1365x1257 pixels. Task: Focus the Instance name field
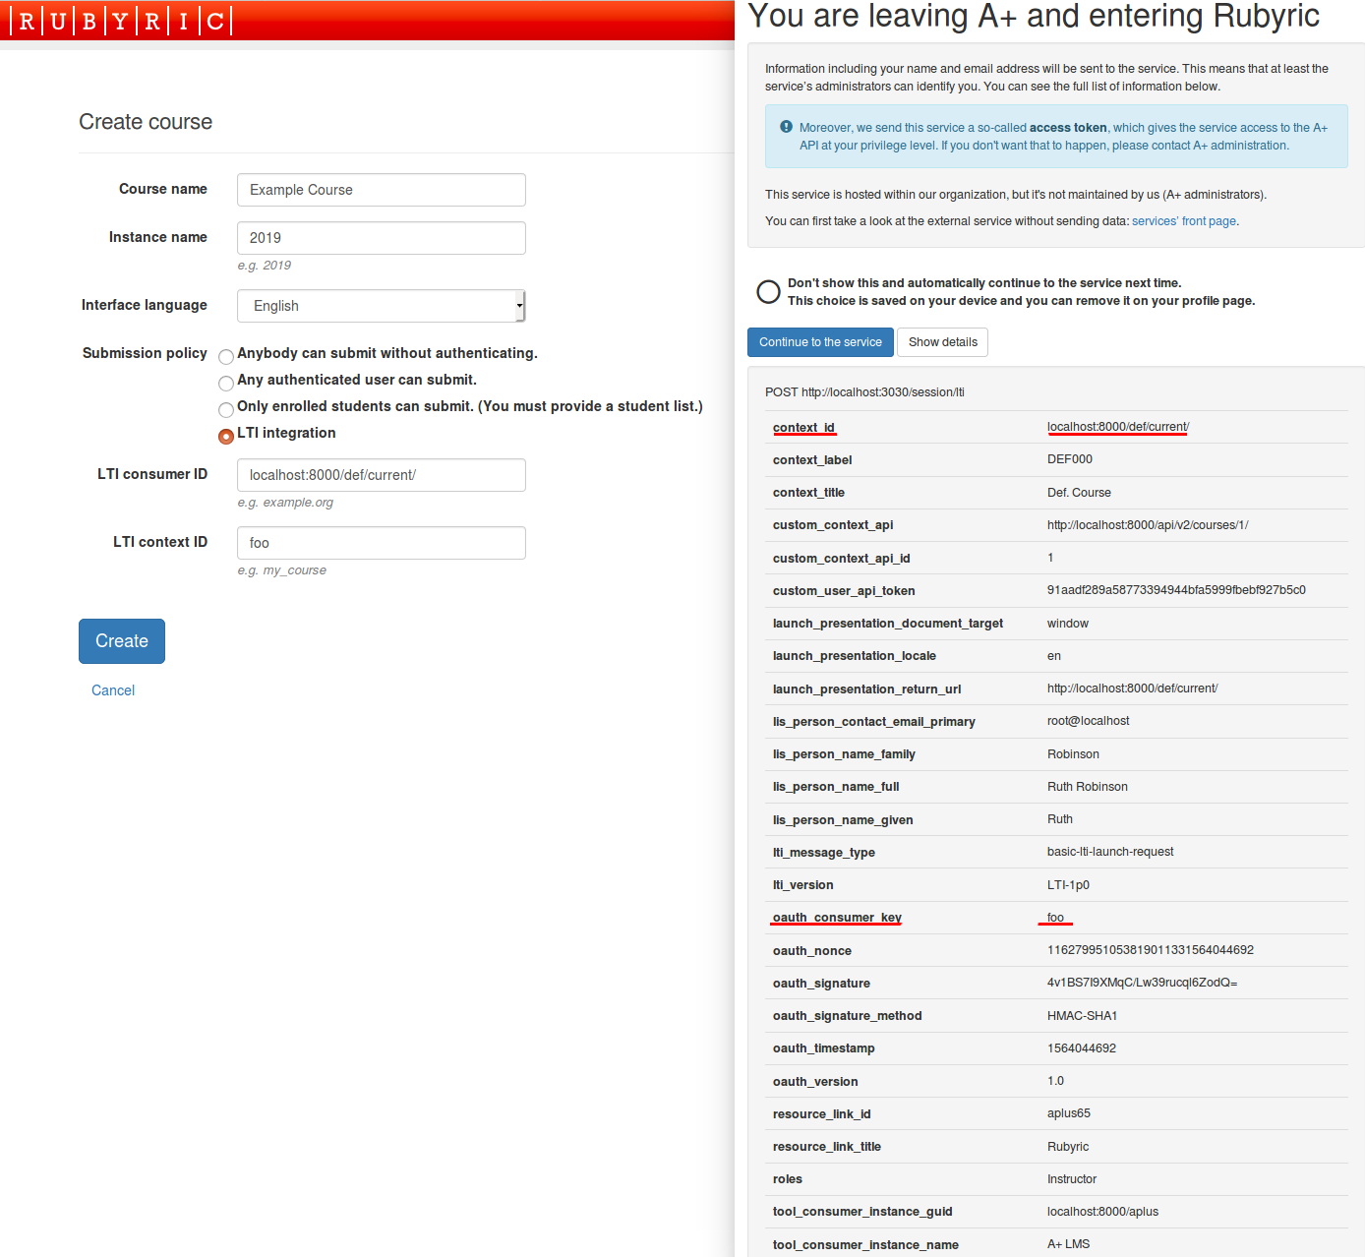click(382, 238)
